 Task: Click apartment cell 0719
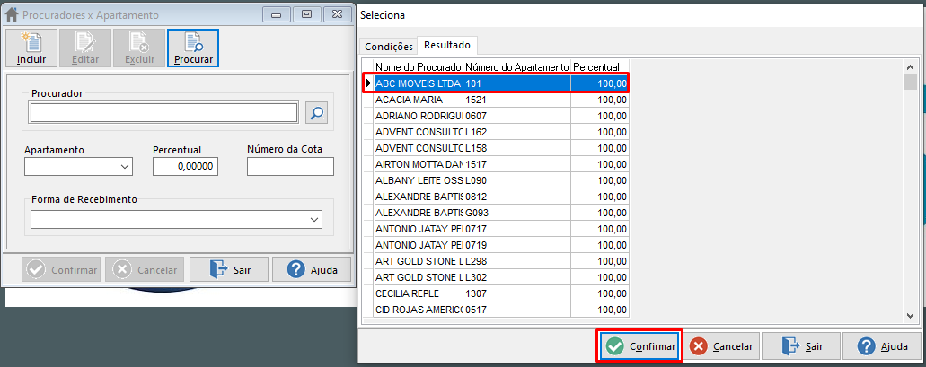[516, 244]
